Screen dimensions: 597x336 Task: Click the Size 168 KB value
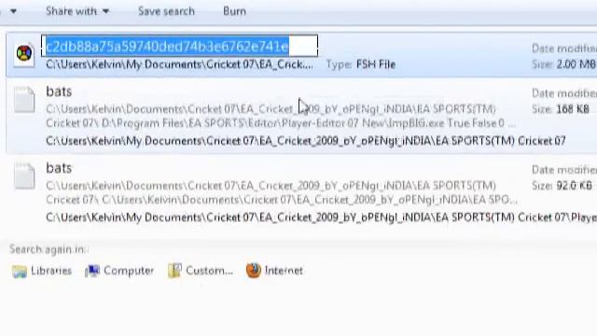[572, 109]
